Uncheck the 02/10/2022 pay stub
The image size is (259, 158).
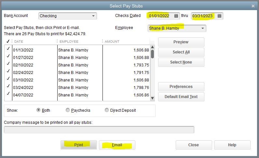point(8,64)
